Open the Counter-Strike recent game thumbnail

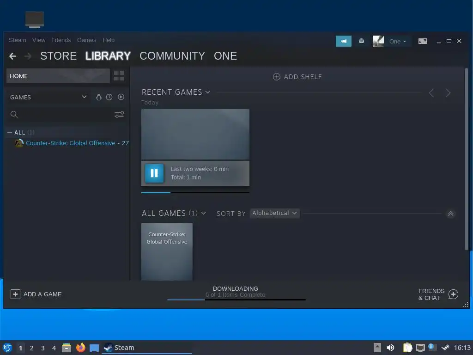(195, 135)
